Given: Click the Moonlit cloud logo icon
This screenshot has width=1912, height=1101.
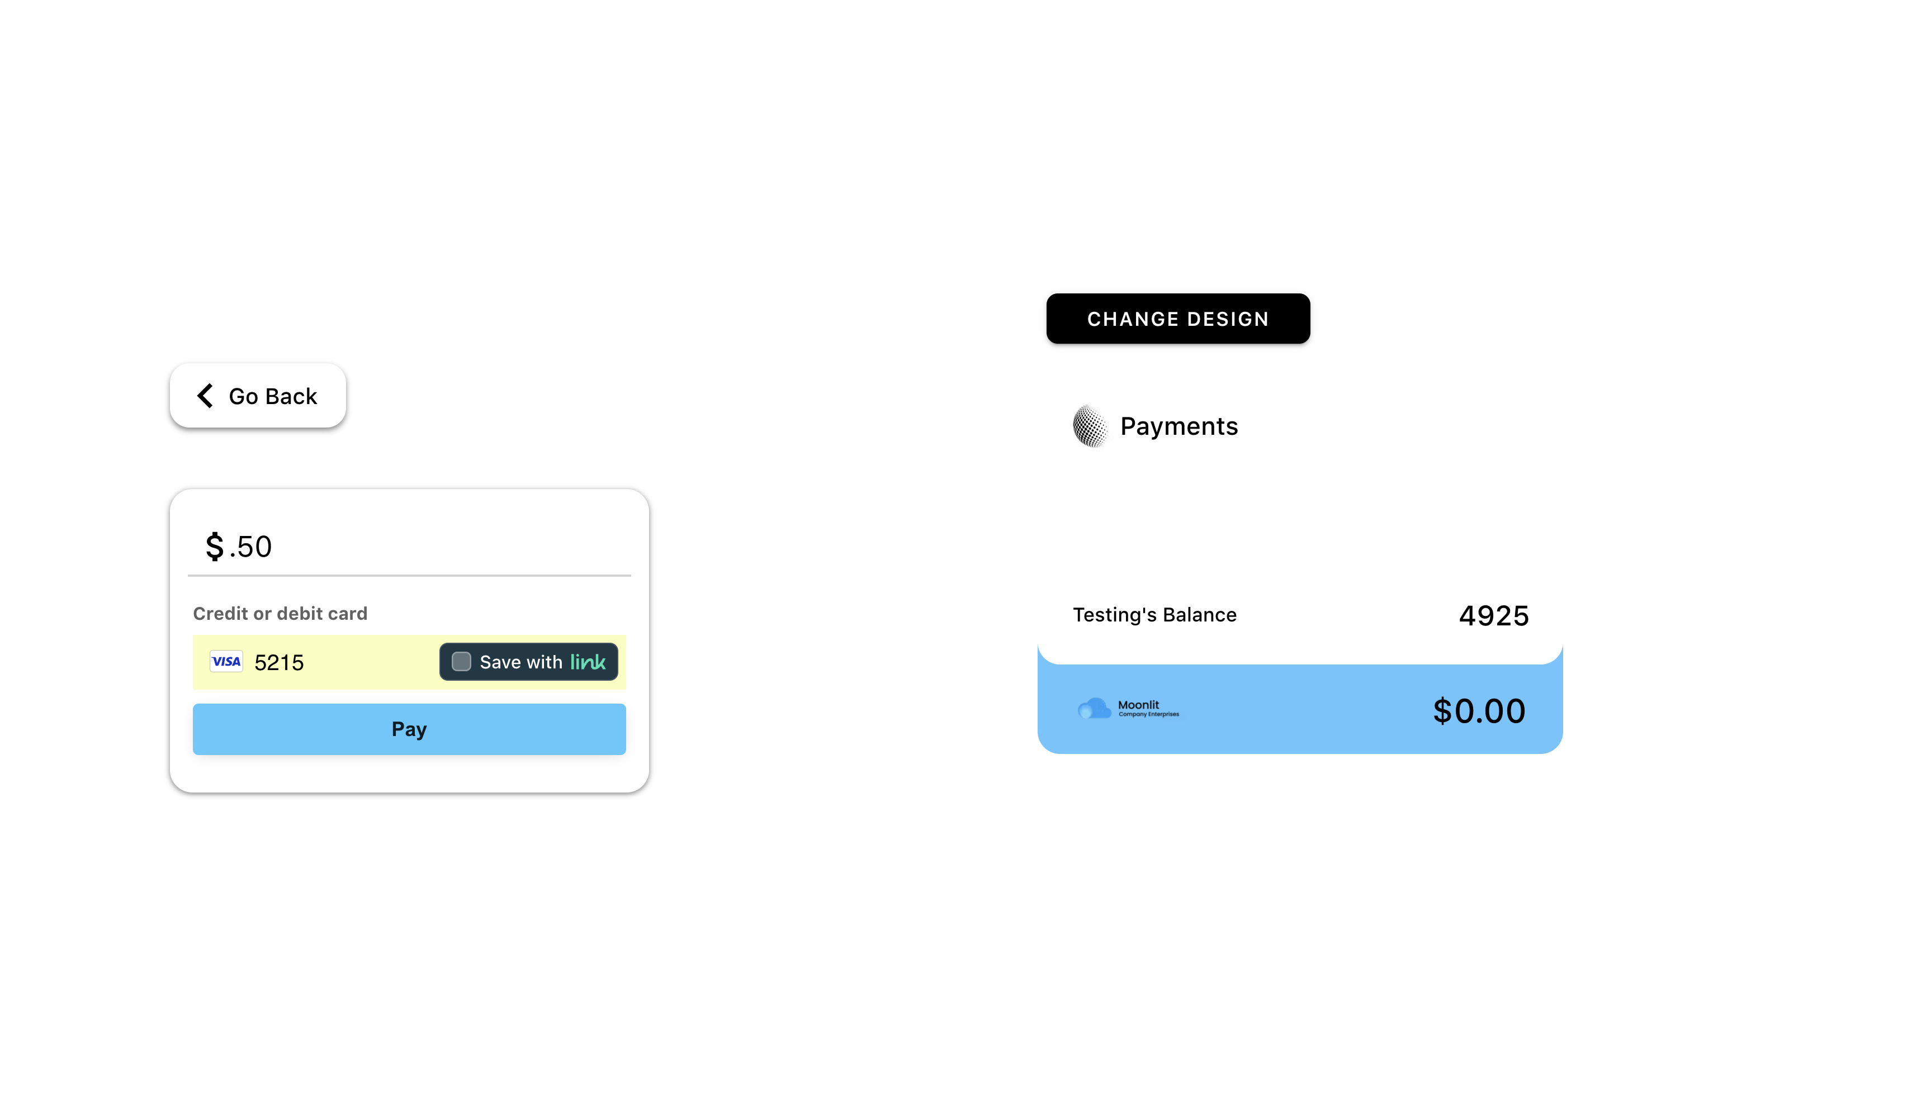Looking at the screenshot, I should click(x=1094, y=709).
